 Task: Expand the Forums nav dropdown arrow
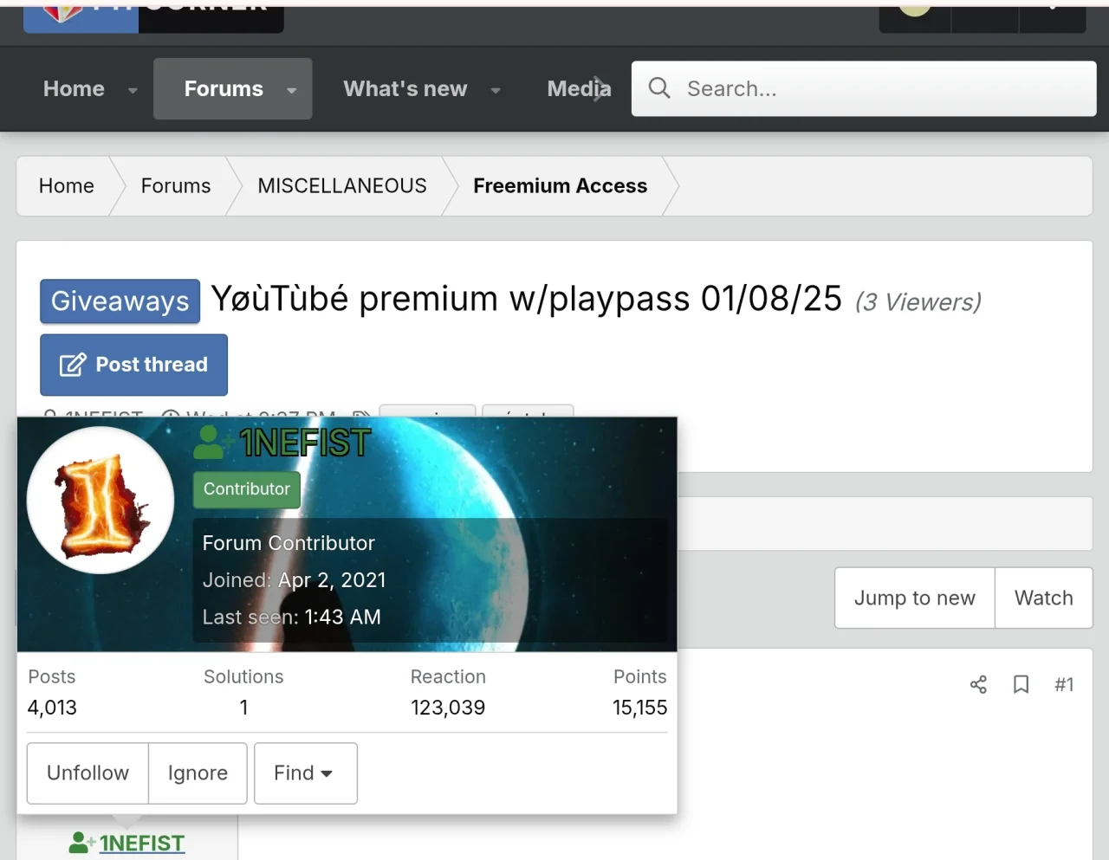click(x=292, y=89)
